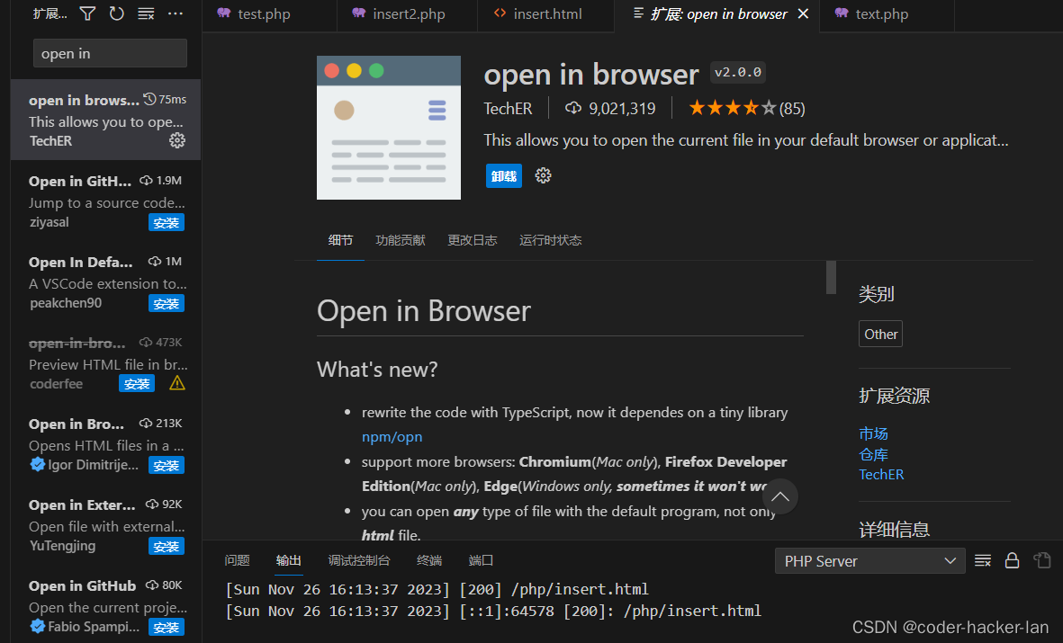This screenshot has height=643, width=1063.
Task: Install ziyasal's Open in GitHub extension
Action: click(167, 222)
